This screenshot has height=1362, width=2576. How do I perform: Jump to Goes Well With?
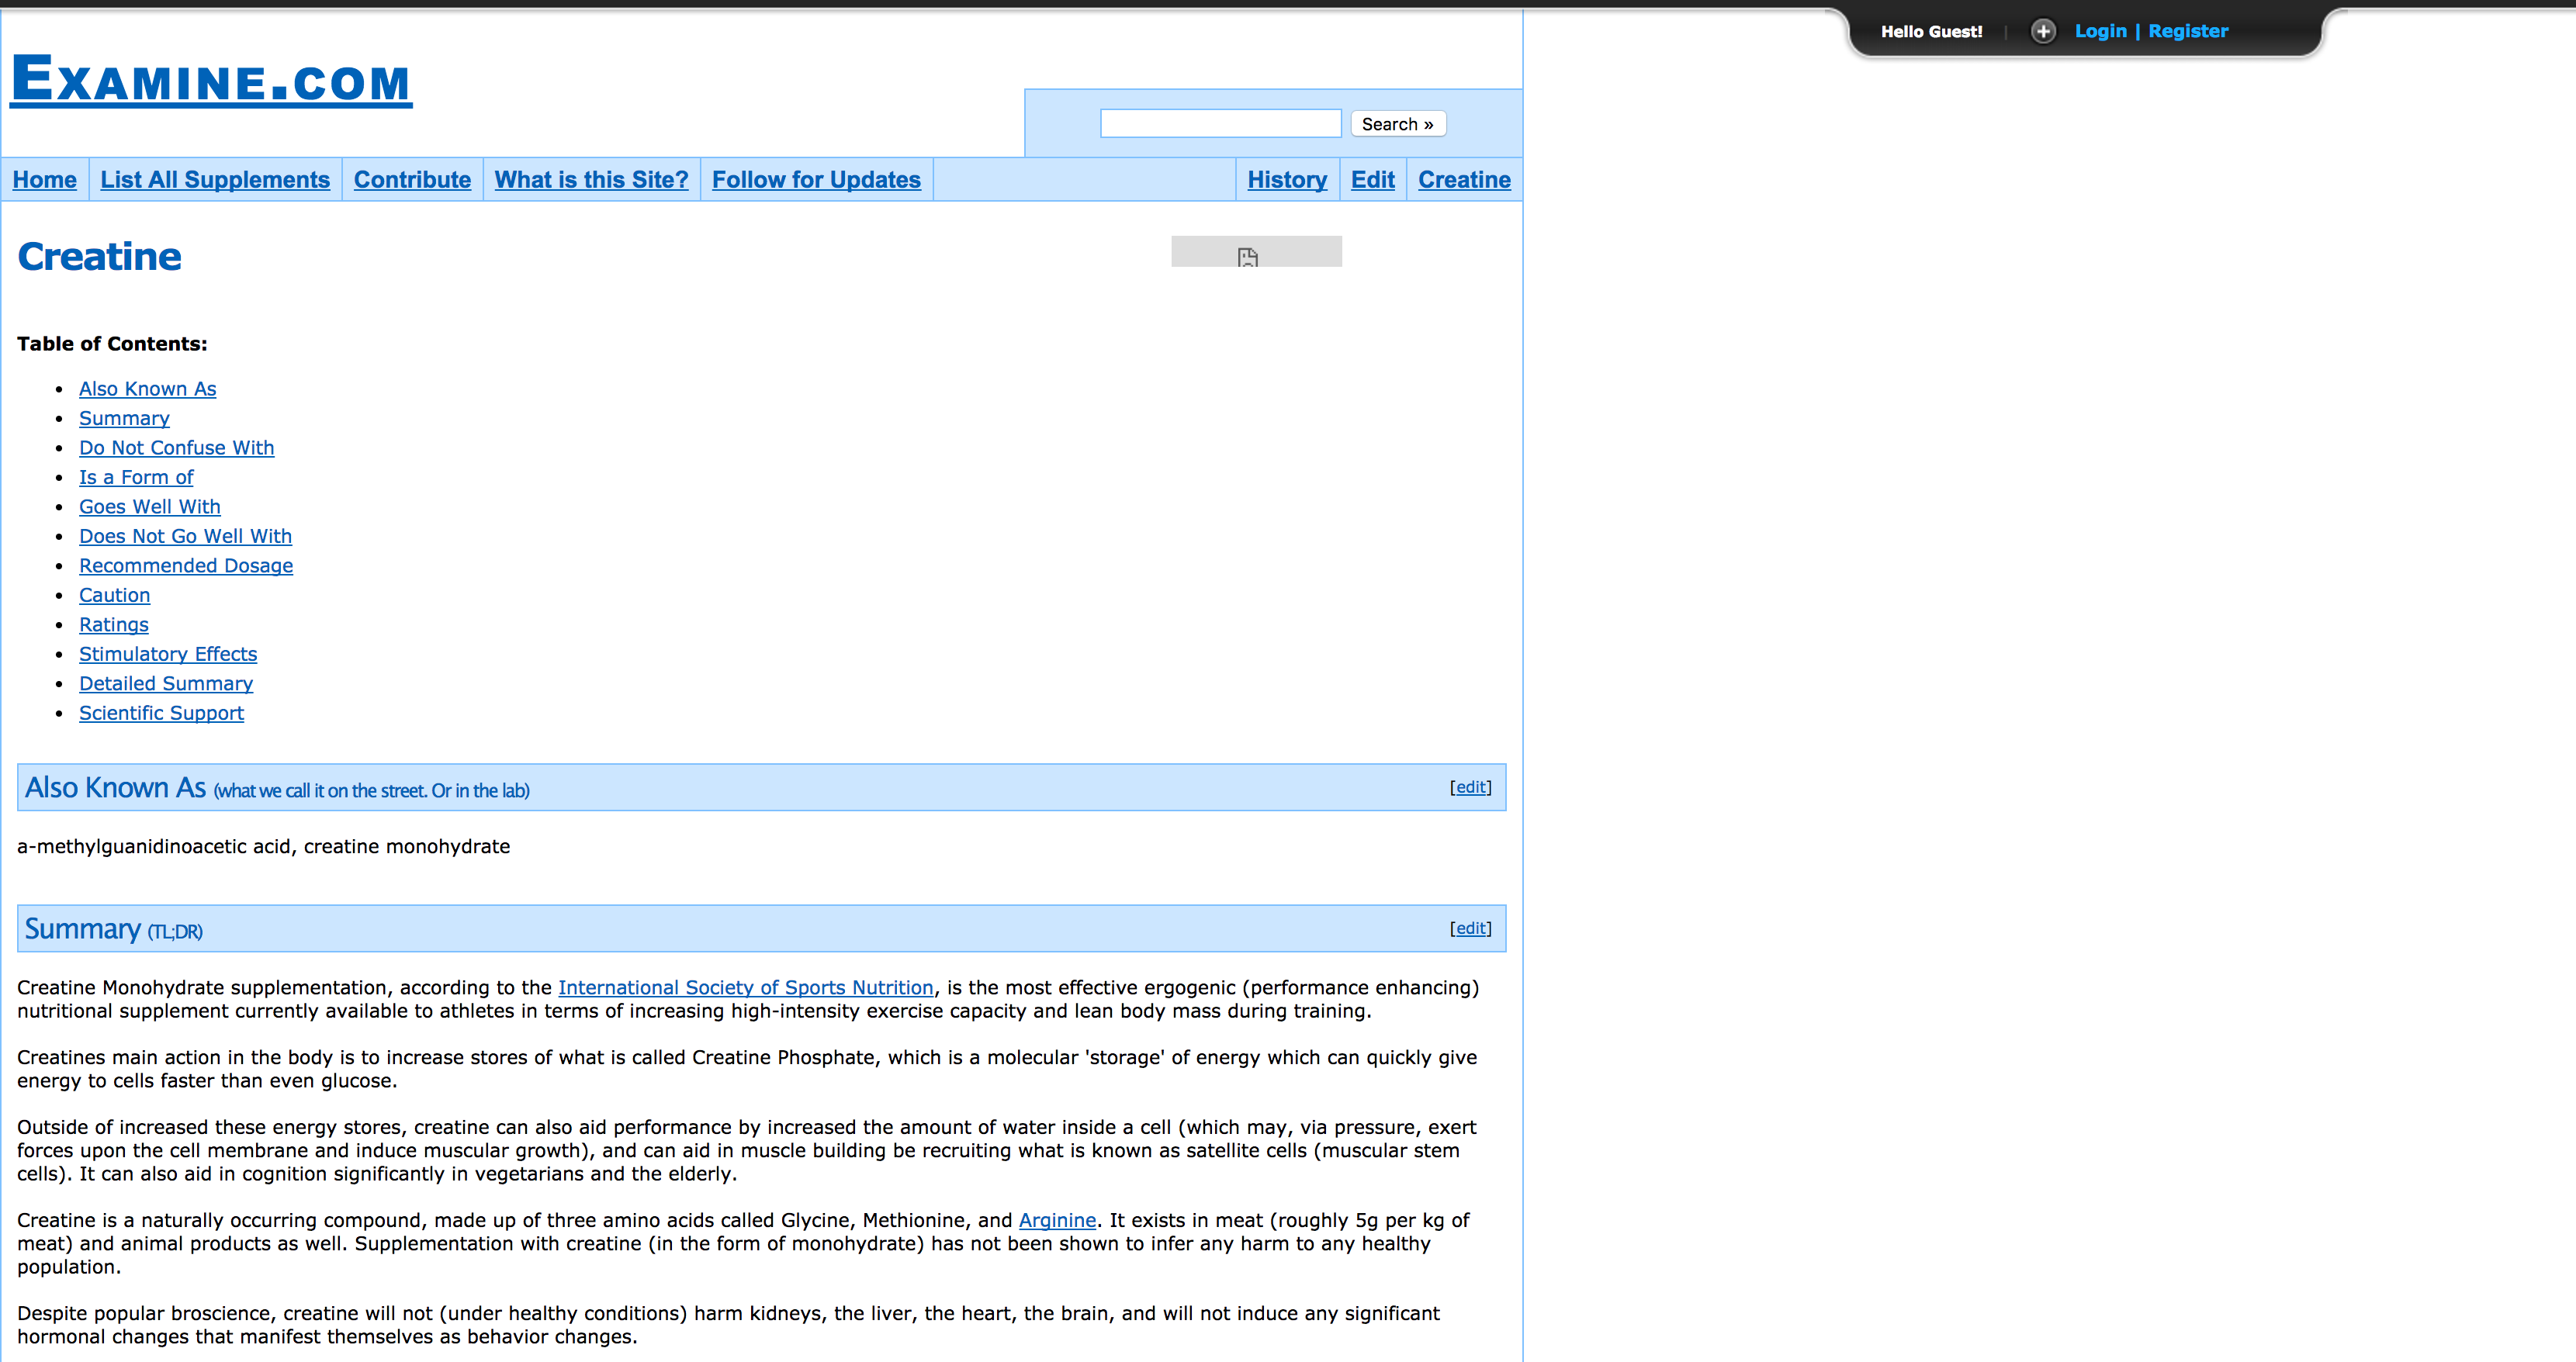[150, 507]
